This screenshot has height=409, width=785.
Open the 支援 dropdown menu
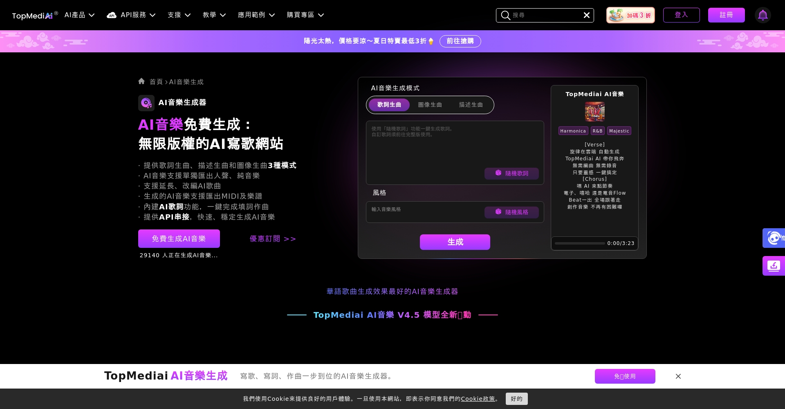(179, 15)
